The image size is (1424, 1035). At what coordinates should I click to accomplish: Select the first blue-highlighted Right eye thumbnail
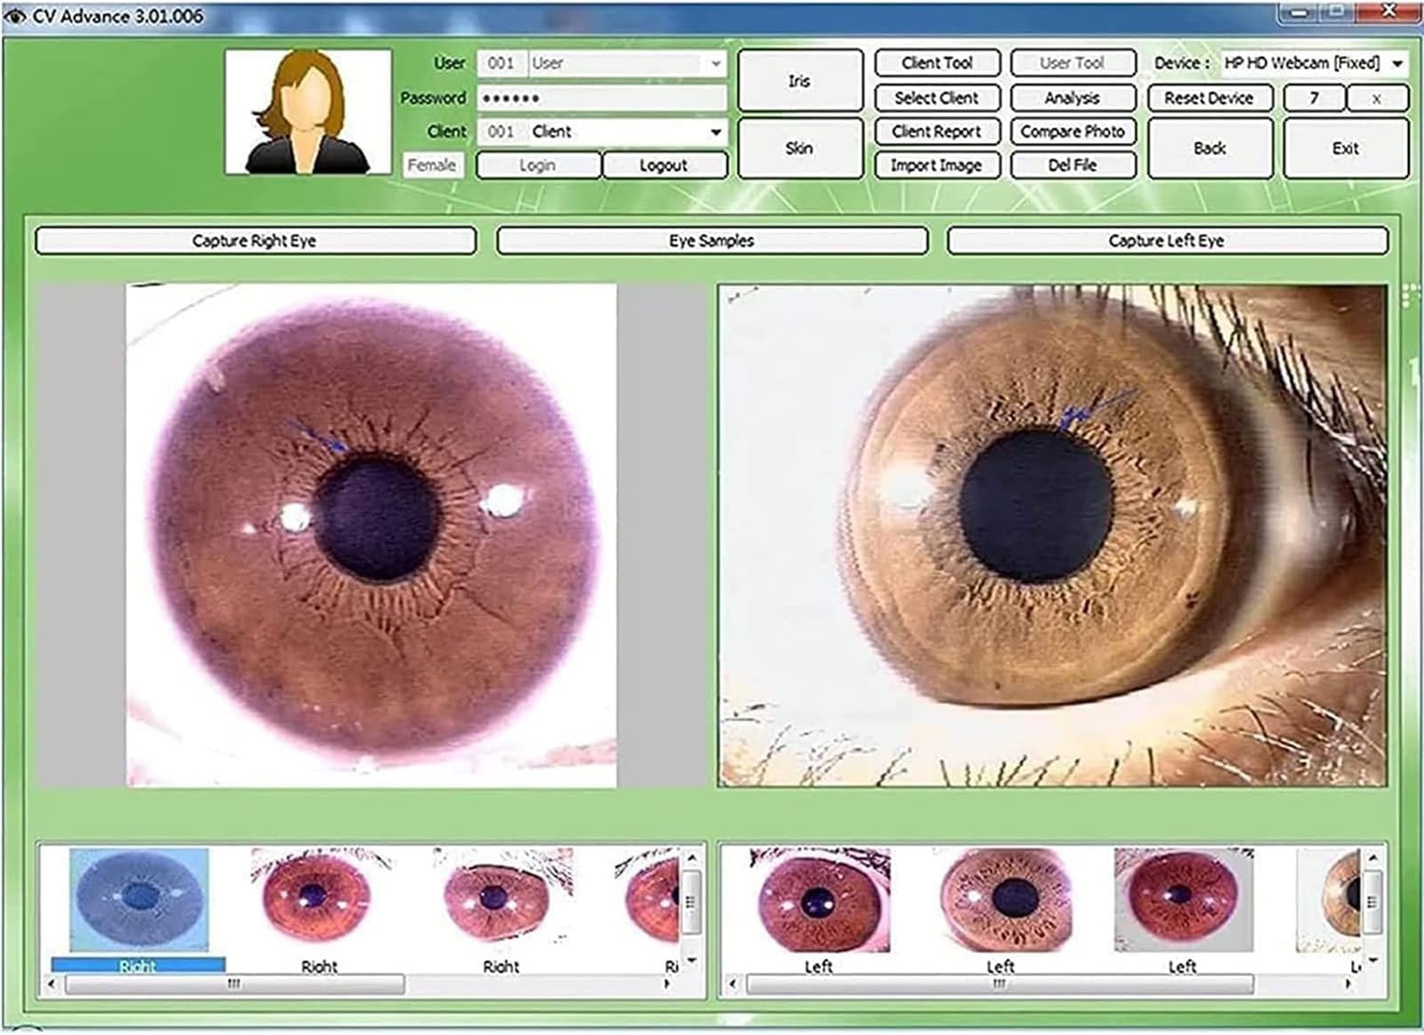point(139,900)
